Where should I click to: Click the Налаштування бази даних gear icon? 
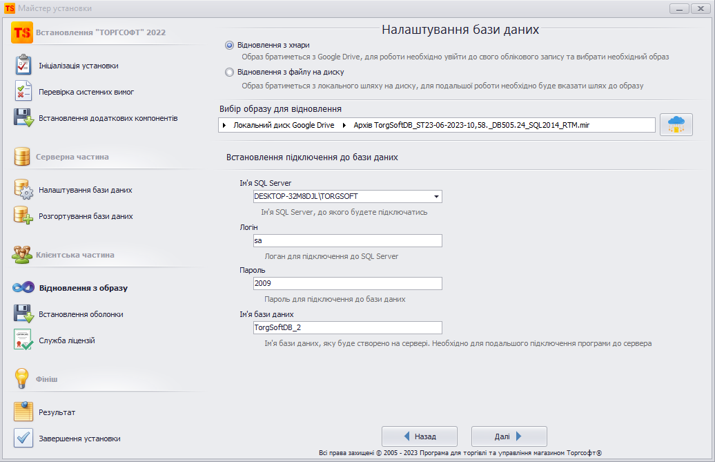click(23, 190)
